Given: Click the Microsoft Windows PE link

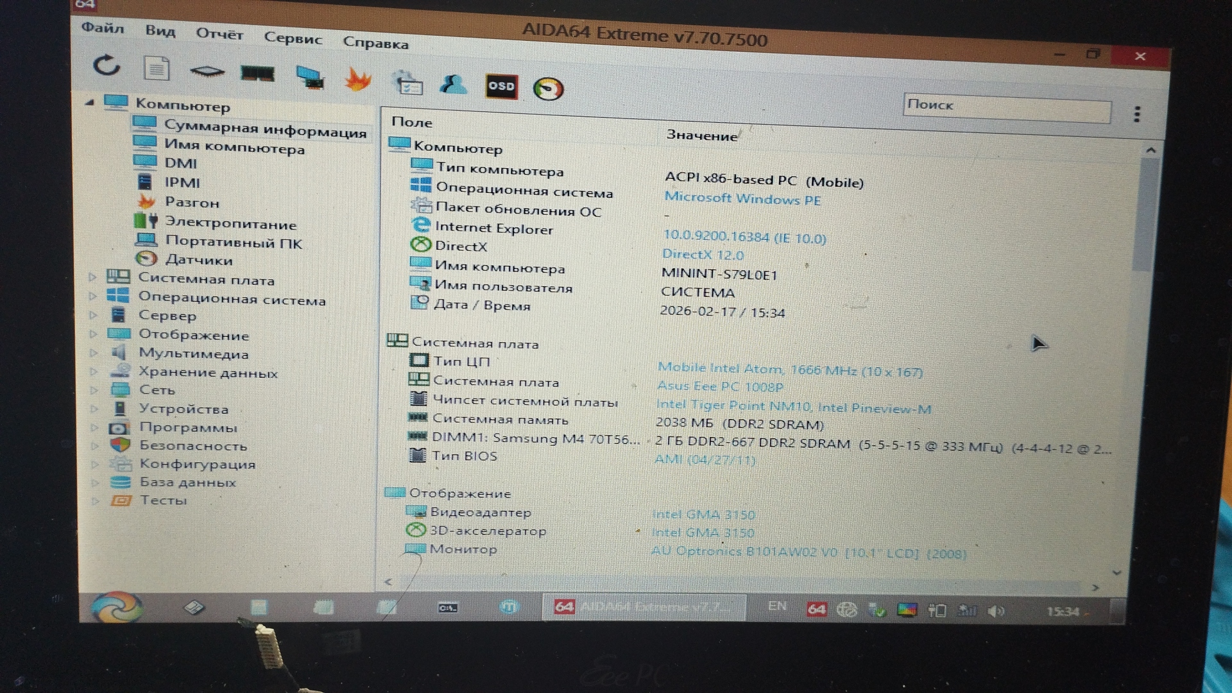Looking at the screenshot, I should (x=742, y=198).
